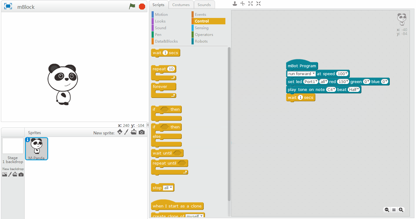Select the Control block category

click(x=208, y=21)
